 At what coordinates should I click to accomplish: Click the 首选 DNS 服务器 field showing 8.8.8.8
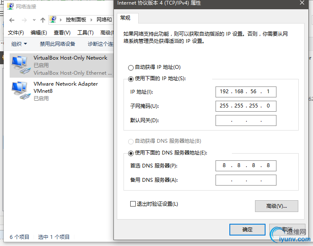(x=246, y=165)
